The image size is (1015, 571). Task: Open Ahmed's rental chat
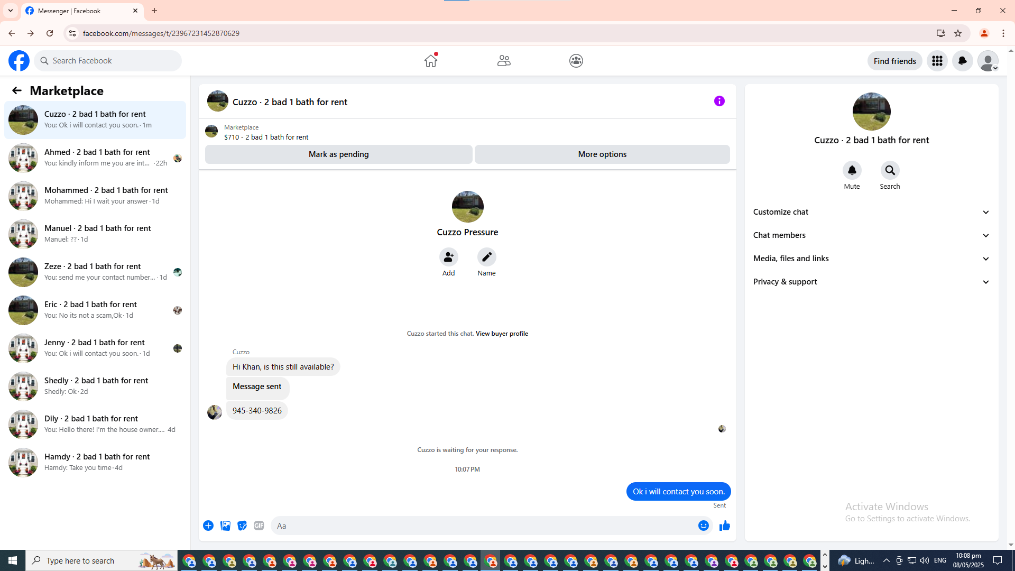coord(95,158)
